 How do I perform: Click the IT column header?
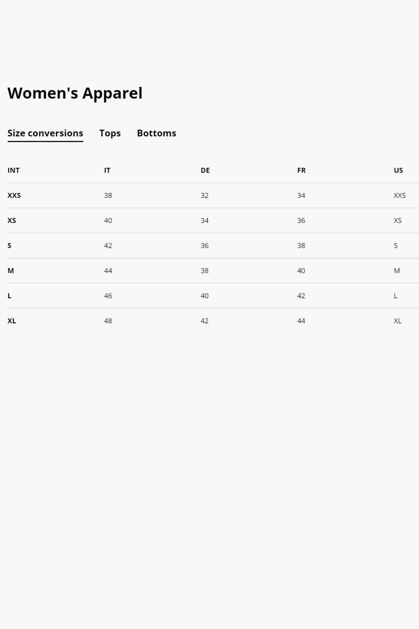pos(107,170)
